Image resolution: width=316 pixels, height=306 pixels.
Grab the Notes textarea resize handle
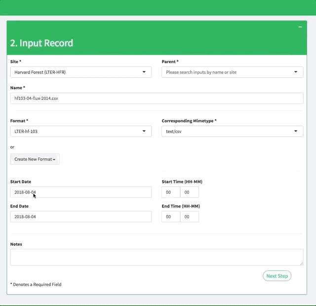point(301,263)
